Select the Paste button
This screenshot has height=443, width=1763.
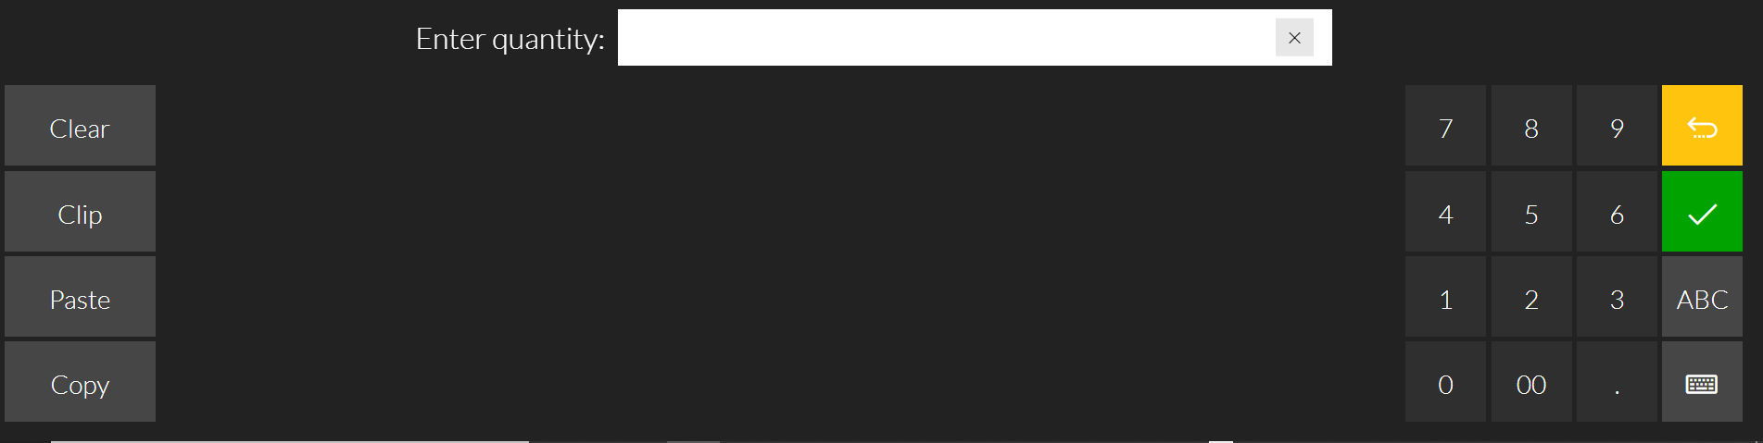pyautogui.click(x=80, y=297)
